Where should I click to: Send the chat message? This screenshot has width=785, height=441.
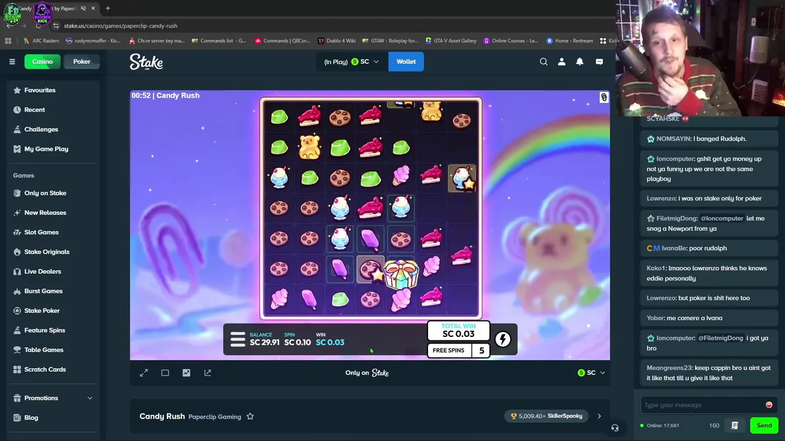(x=764, y=425)
